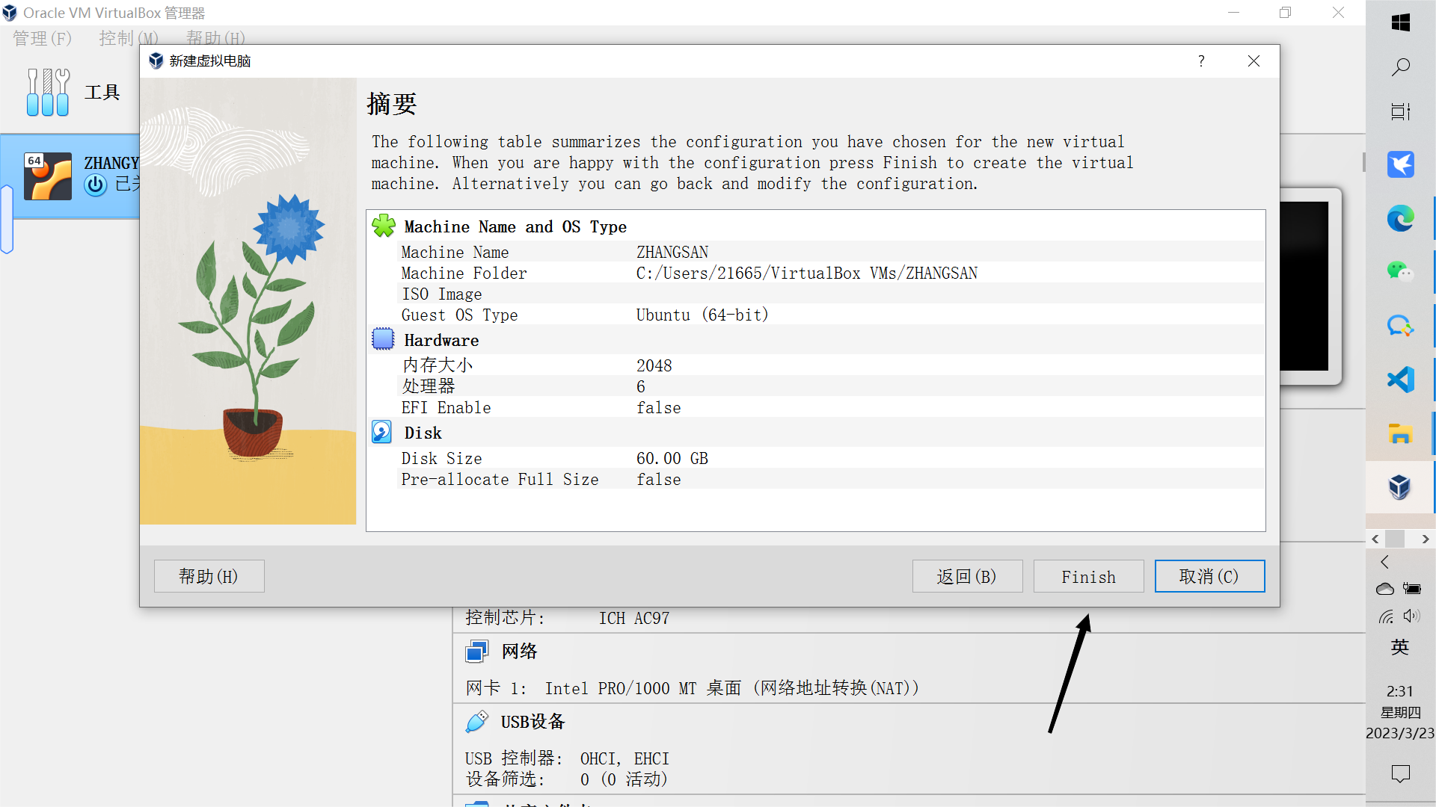Select the Pre-allocate Full Size false value
1436x807 pixels.
(659, 480)
